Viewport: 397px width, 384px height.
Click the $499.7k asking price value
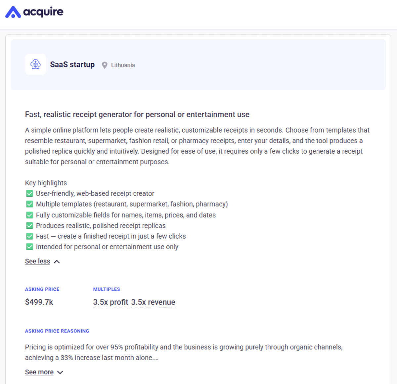[x=39, y=302]
